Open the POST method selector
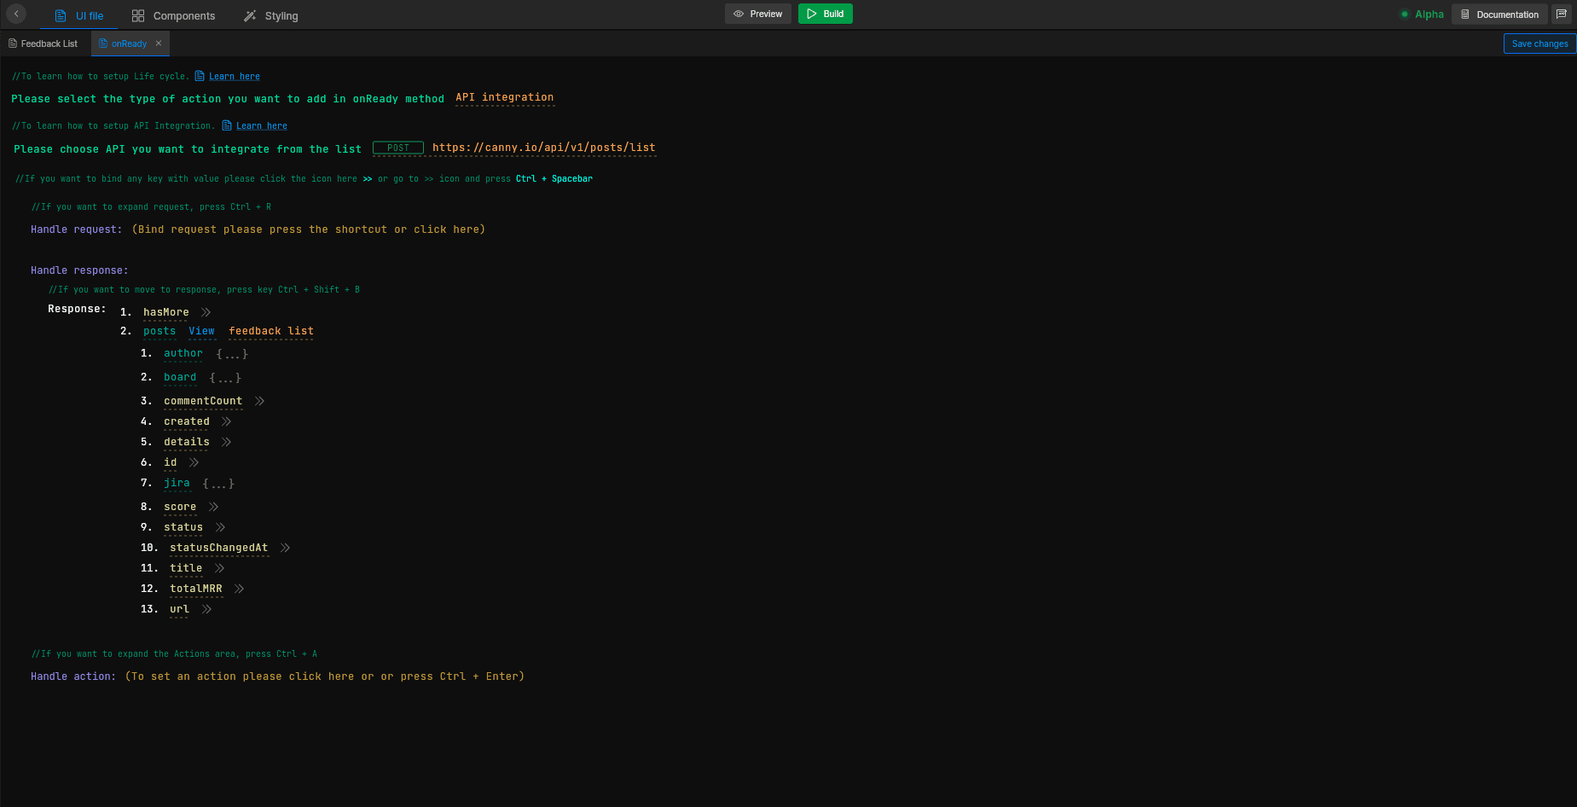1577x807 pixels. click(397, 148)
